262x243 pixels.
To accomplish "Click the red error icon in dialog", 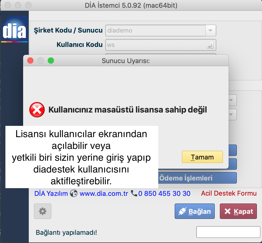I will pos(37,110).
